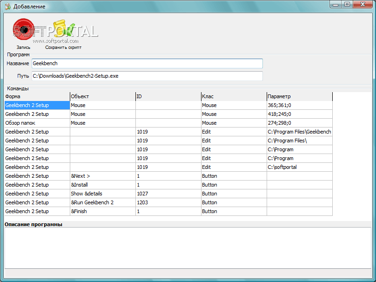The image size is (376, 282).
Task: Click the Объект column header
Action: [x=103, y=96]
